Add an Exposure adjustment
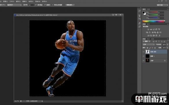This screenshot has height=105, width=169. point(156,29)
